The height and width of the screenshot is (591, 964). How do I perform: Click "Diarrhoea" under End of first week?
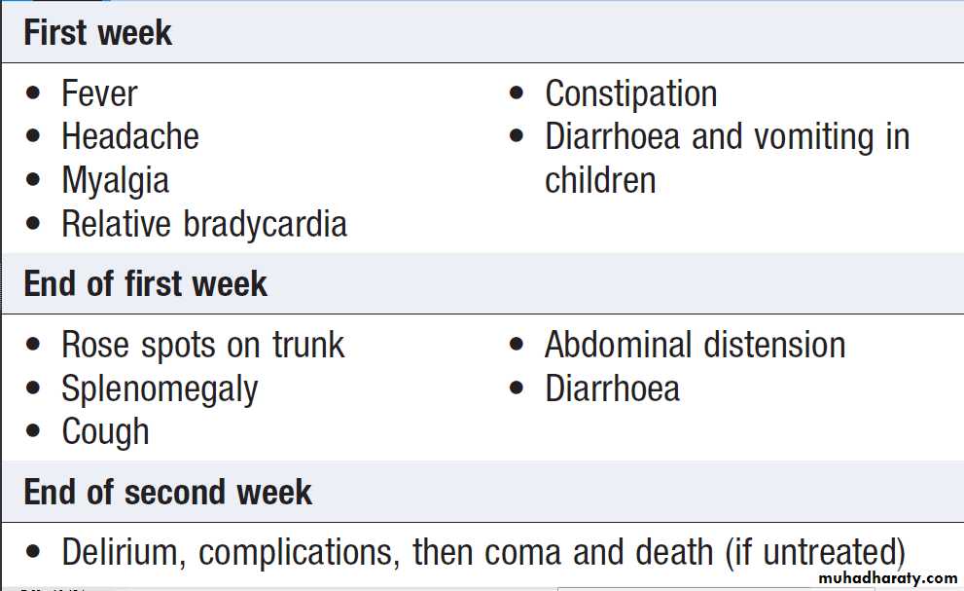[612, 389]
